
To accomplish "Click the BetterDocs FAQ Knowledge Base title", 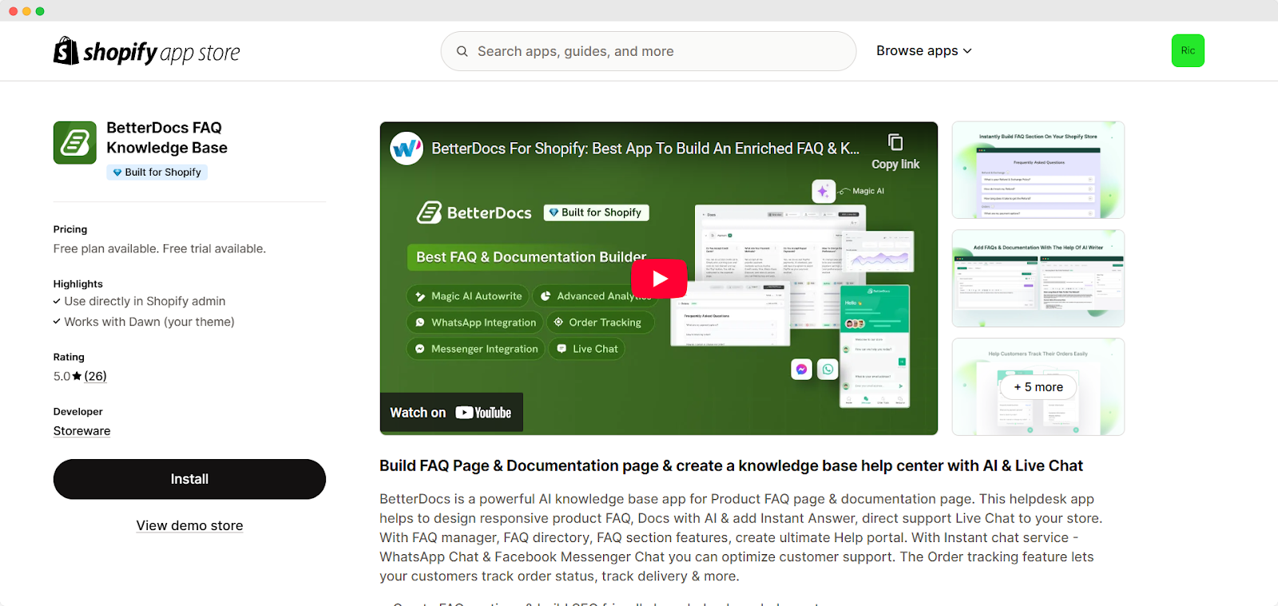I will click(x=167, y=137).
